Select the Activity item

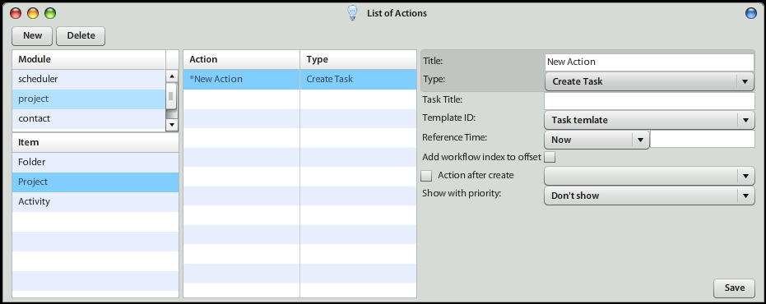(x=95, y=201)
